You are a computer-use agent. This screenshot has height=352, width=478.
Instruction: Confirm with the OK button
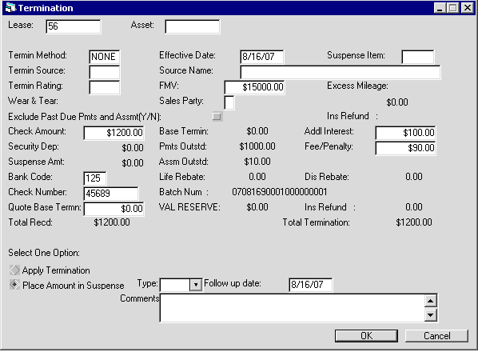[366, 336]
